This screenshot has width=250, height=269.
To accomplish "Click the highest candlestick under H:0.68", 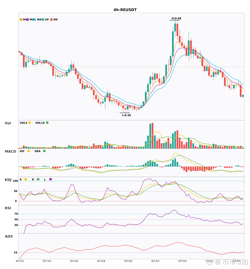I will 175,27.
